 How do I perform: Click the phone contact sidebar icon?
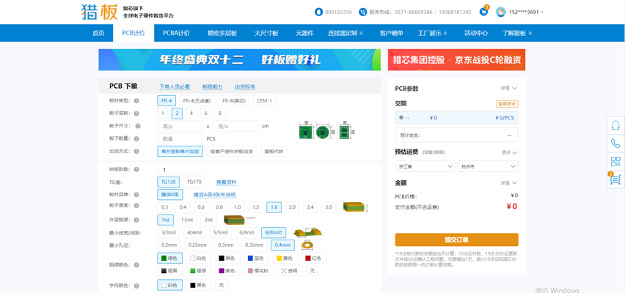(615, 144)
